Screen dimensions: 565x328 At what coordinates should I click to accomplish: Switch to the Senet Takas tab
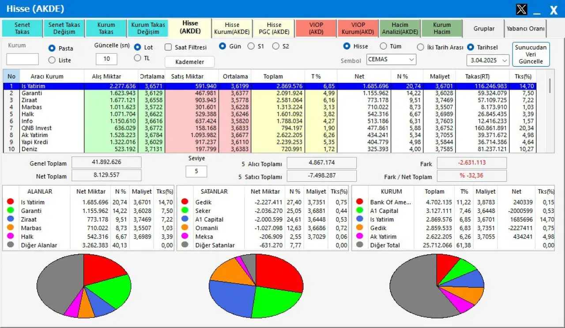(22, 29)
